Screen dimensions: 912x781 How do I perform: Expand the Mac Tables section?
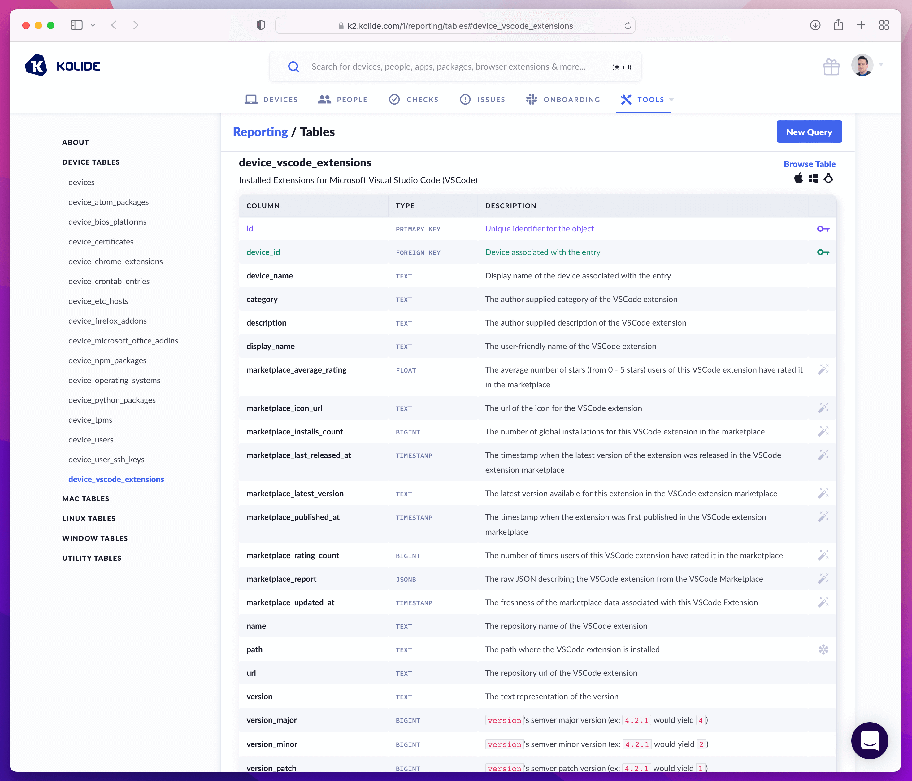coord(85,498)
